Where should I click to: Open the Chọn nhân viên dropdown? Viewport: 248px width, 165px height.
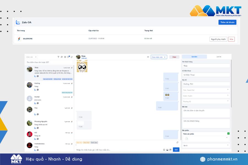click(159, 57)
